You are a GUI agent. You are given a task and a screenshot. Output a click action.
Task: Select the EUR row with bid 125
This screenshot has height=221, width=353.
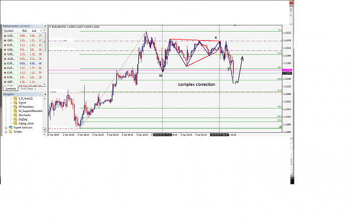[23, 77]
